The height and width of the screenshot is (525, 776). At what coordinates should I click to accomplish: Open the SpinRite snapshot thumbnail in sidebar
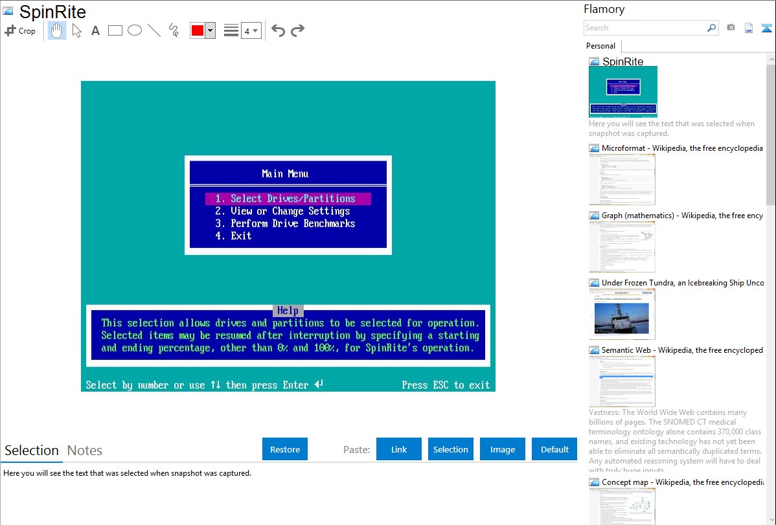[x=623, y=92]
